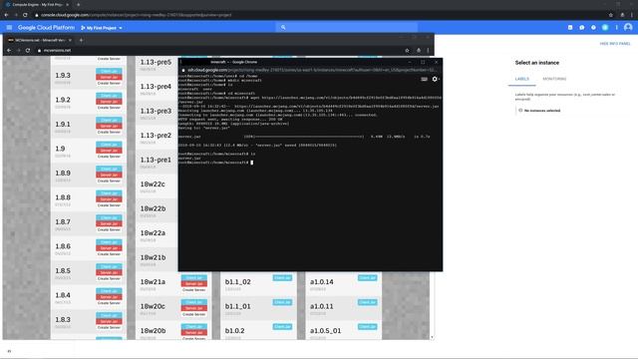Click 'No instances selected' message
Image resolution: width=638 pixels, height=359 pixels.
pyautogui.click(x=542, y=111)
